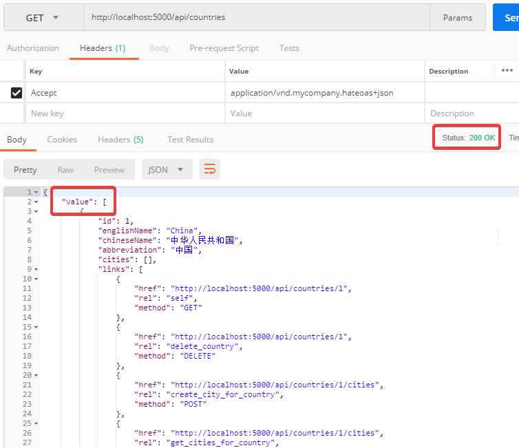Uncheck the Accept header checkbox
This screenshot has height=448, width=519.
point(17,93)
